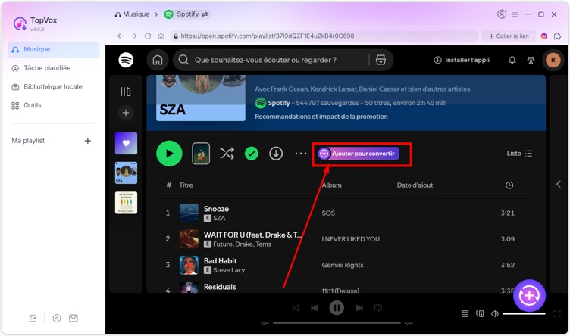Click the Spotify URL address field
This screenshot has width=570, height=336.
pyautogui.click(x=324, y=36)
